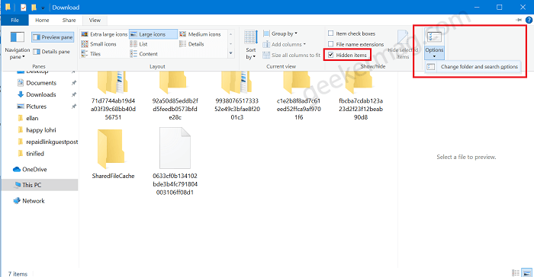Switch to the Home ribbon tab
The height and width of the screenshot is (277, 534).
coord(42,20)
